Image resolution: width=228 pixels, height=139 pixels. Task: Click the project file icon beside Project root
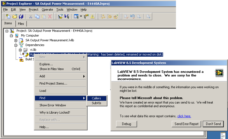pos(12,31)
